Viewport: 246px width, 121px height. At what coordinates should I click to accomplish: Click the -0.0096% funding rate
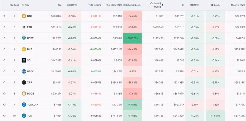(x=96, y=38)
